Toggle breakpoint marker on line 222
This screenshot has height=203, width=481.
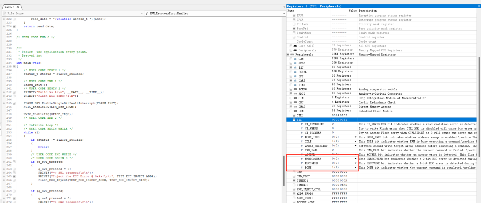[4, 19]
